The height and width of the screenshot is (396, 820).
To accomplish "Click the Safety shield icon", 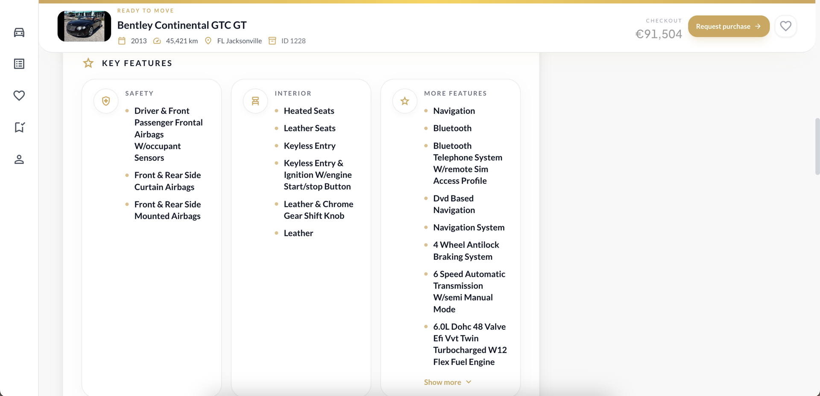I will 106,101.
